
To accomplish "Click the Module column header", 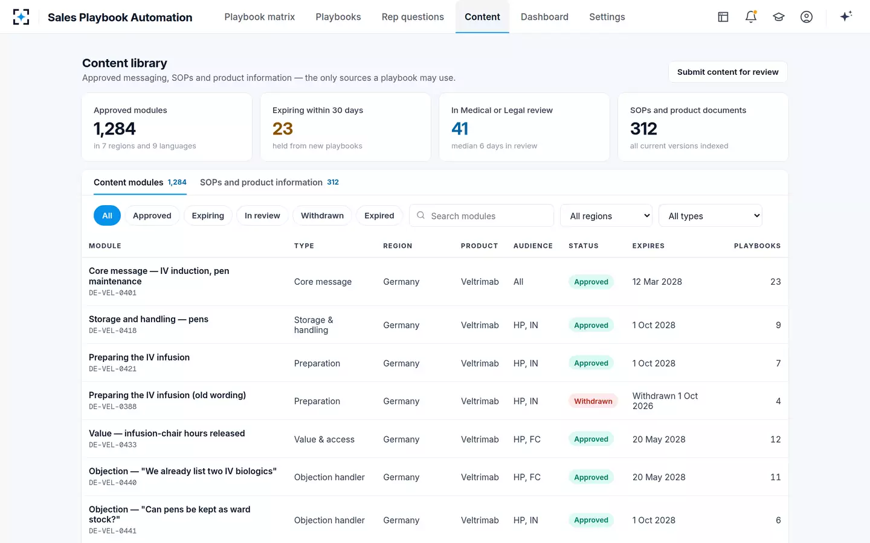I will [x=105, y=246].
